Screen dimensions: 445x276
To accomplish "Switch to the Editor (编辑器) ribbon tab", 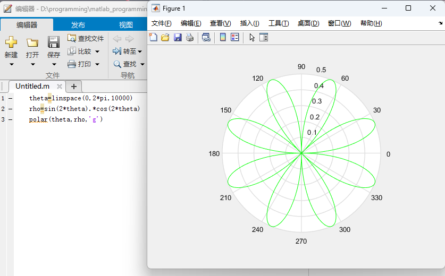I will 27,25.
